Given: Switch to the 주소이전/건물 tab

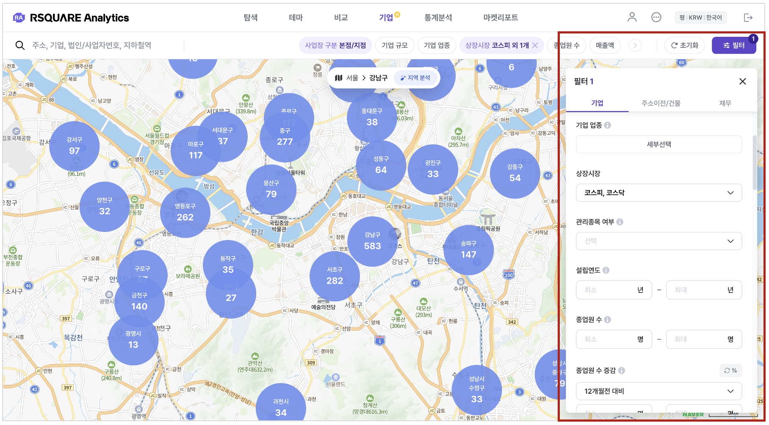Looking at the screenshot, I should pyautogui.click(x=661, y=103).
